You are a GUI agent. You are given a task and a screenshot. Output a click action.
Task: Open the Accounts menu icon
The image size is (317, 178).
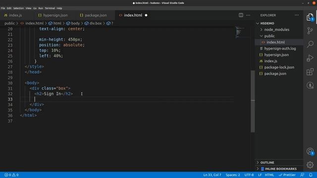pos(310,151)
